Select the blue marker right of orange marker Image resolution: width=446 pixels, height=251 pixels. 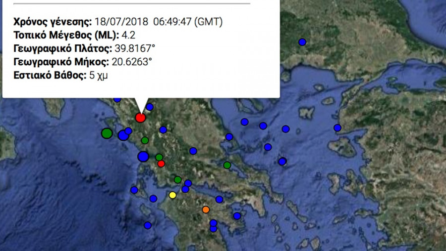(237, 216)
